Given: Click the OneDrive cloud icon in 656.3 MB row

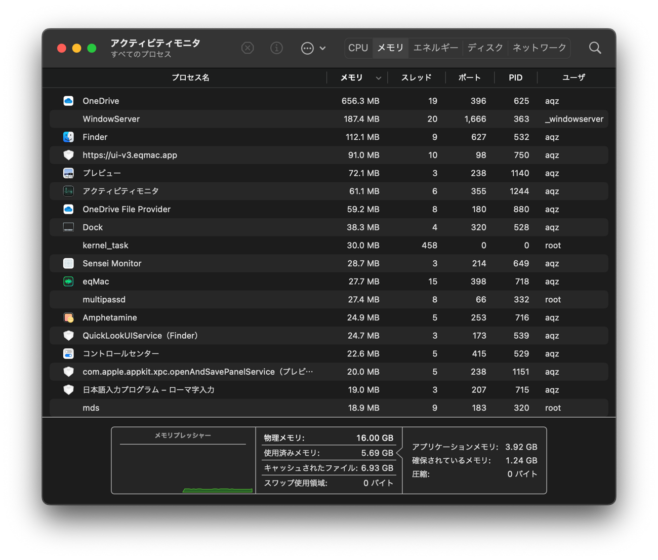Looking at the screenshot, I should pos(68,101).
